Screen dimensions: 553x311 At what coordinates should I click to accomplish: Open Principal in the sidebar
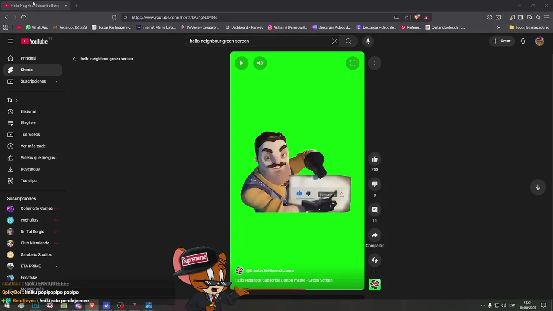[33, 58]
